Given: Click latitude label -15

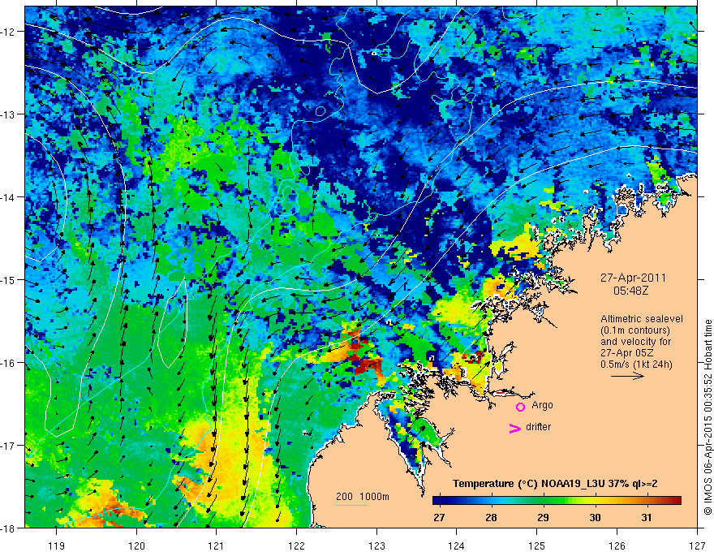Looking at the screenshot, I should [8, 279].
